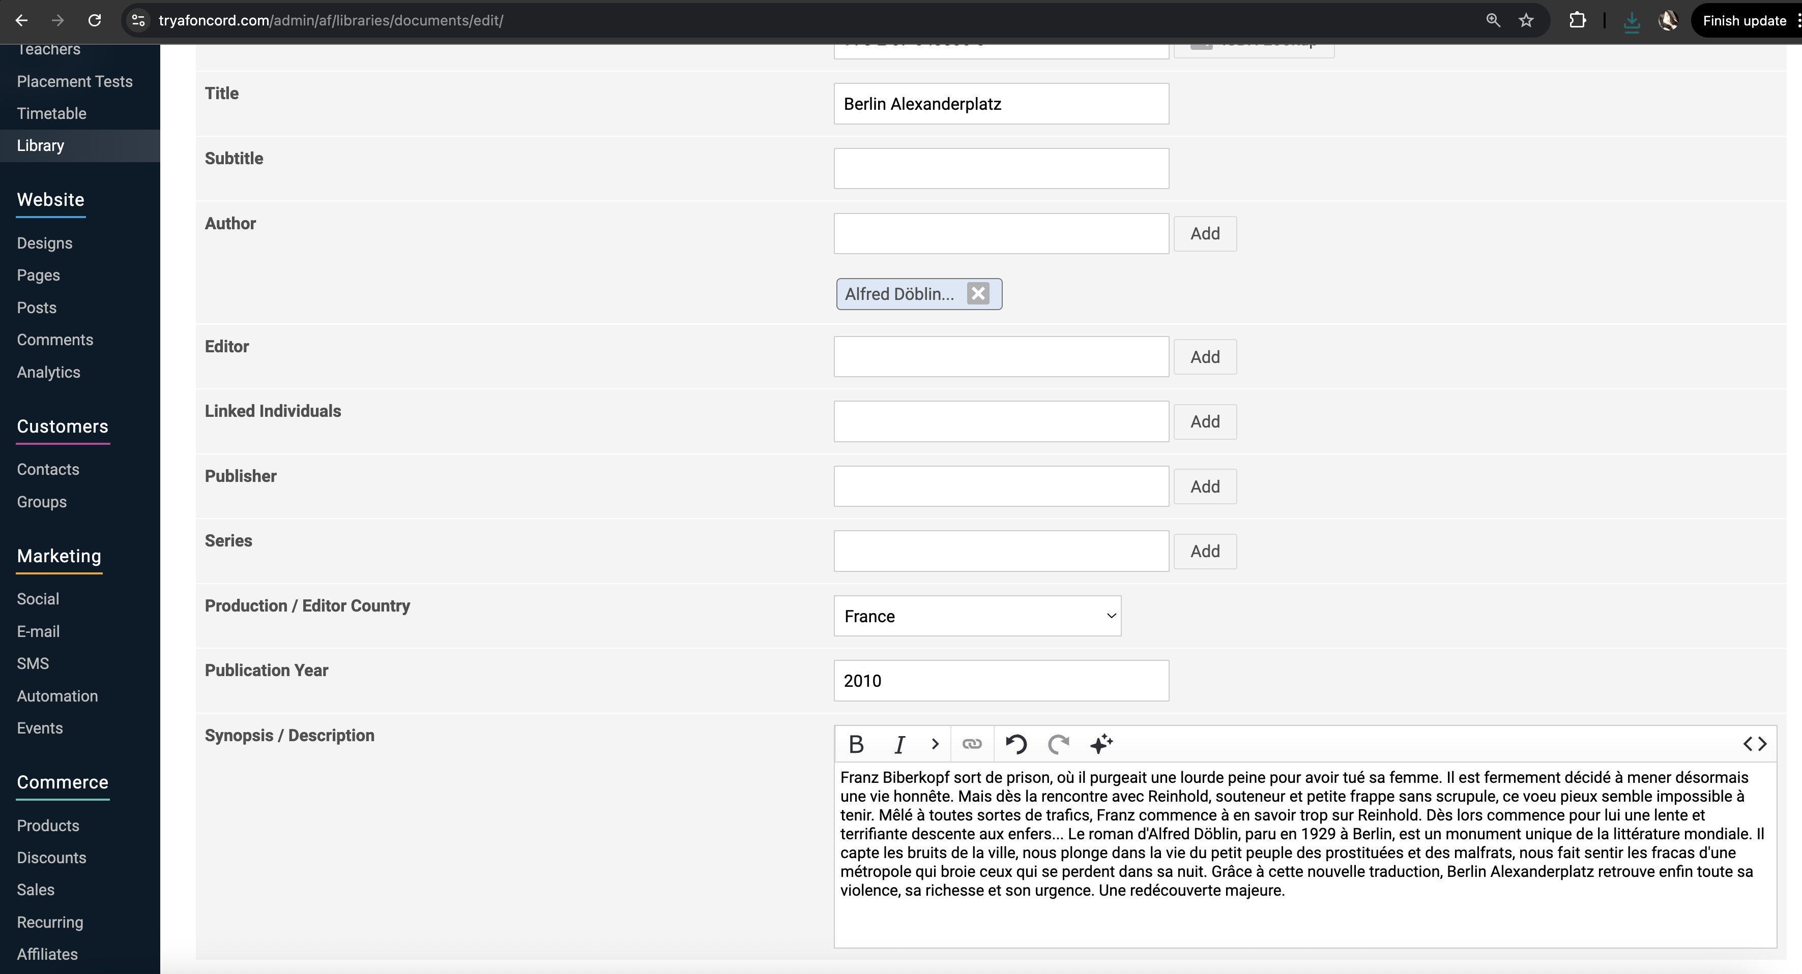
Task: Apply italic formatting in synopsis editor
Action: (899, 744)
